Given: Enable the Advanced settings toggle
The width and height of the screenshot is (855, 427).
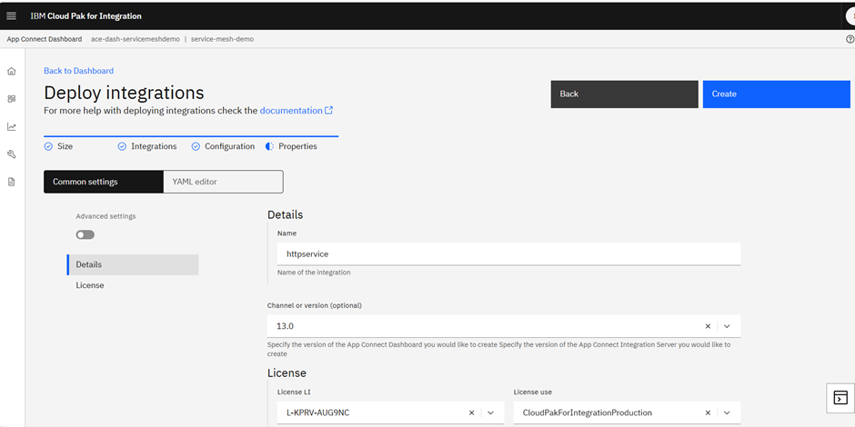Looking at the screenshot, I should click(x=85, y=234).
